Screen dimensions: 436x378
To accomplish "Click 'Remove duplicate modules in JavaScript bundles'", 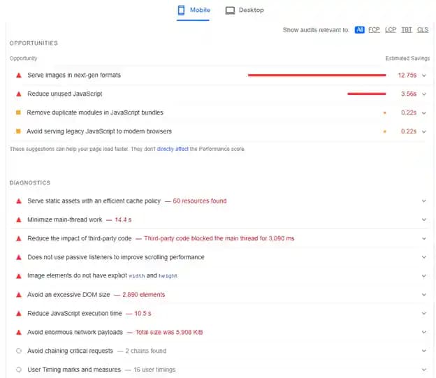I will click(95, 112).
